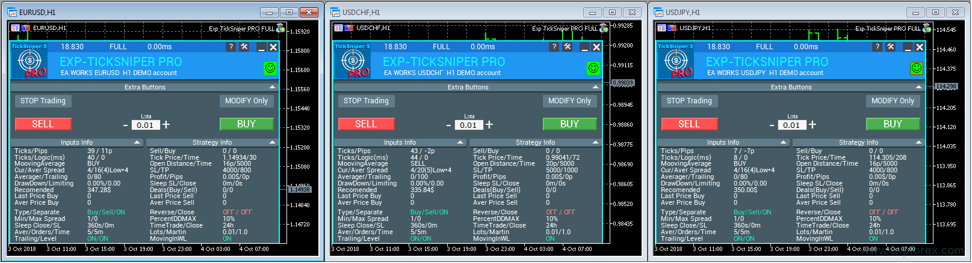
Task: Click expert advisor hat icon on USDJPY chart
Action: (927, 28)
